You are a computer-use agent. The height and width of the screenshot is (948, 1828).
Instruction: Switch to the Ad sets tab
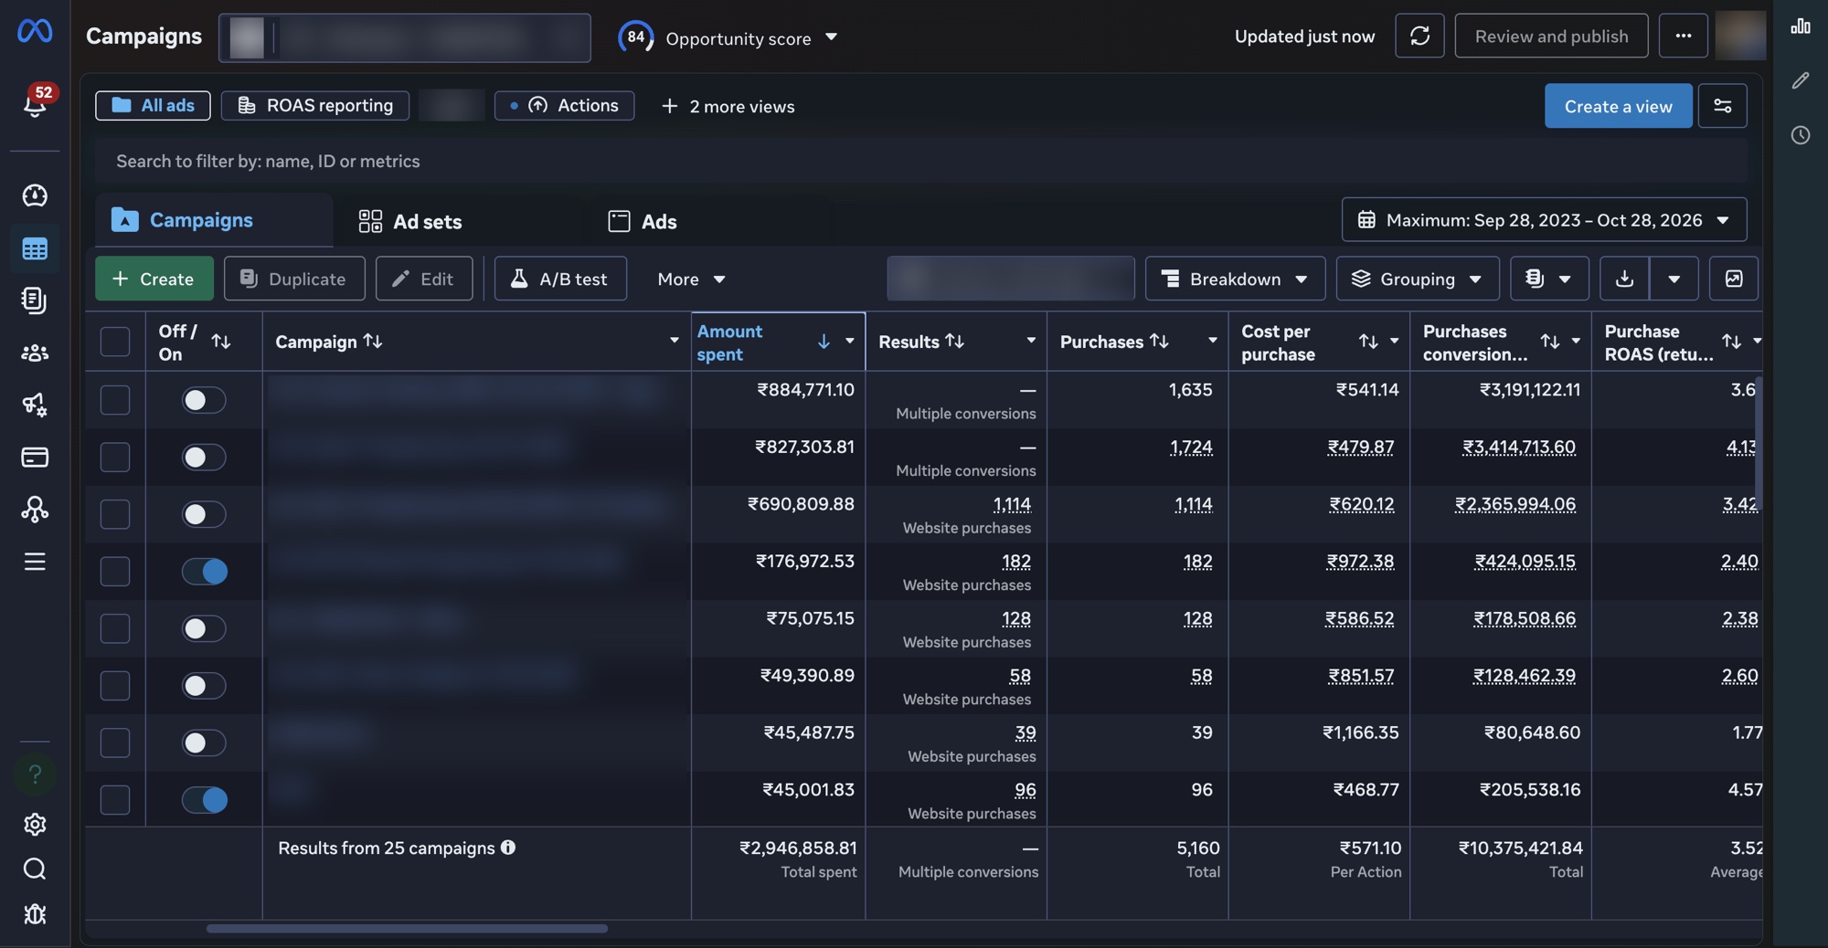409,221
